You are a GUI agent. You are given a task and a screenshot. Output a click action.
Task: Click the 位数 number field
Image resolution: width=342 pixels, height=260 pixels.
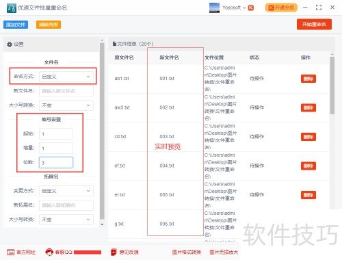(56, 162)
